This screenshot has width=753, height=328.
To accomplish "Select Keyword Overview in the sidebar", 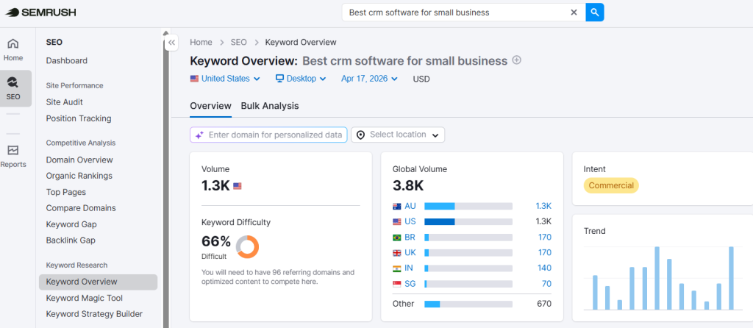I will point(98,282).
